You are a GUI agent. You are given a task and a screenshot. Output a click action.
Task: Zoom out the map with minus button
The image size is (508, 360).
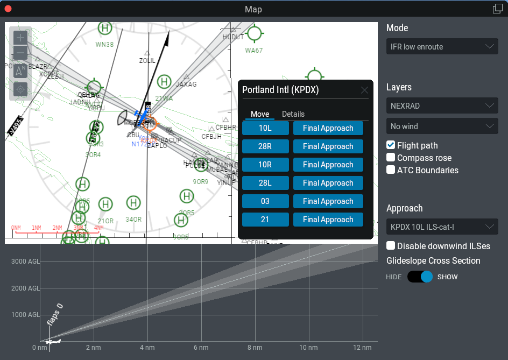coord(20,53)
